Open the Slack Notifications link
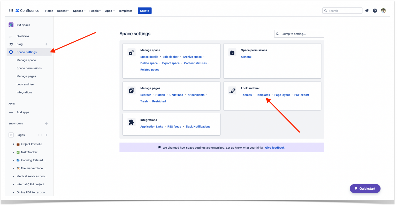 pyautogui.click(x=198, y=126)
